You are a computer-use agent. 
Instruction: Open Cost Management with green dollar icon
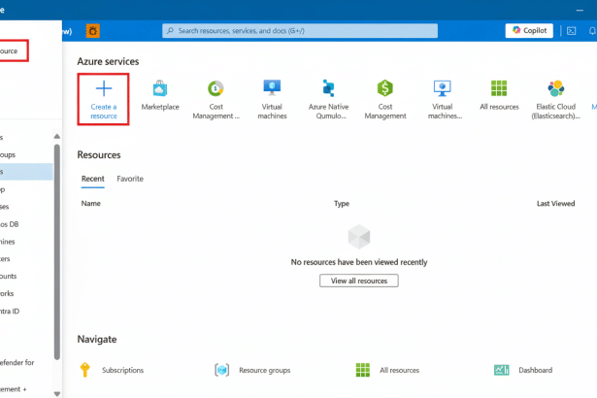(x=385, y=100)
